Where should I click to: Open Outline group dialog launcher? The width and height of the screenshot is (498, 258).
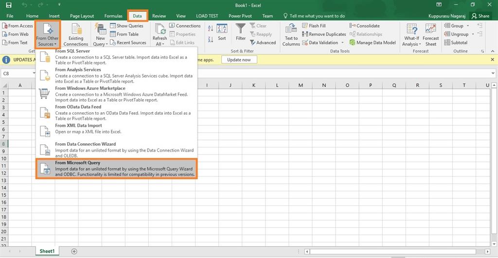[482, 51]
